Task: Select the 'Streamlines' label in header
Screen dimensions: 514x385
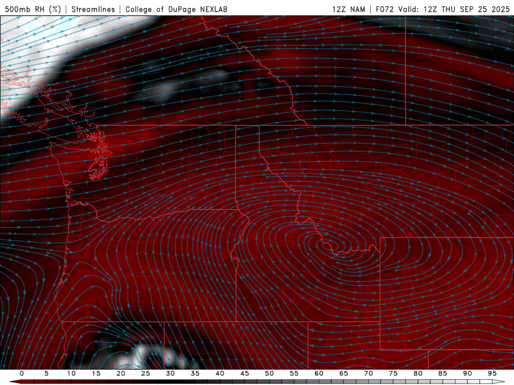Action: (93, 10)
